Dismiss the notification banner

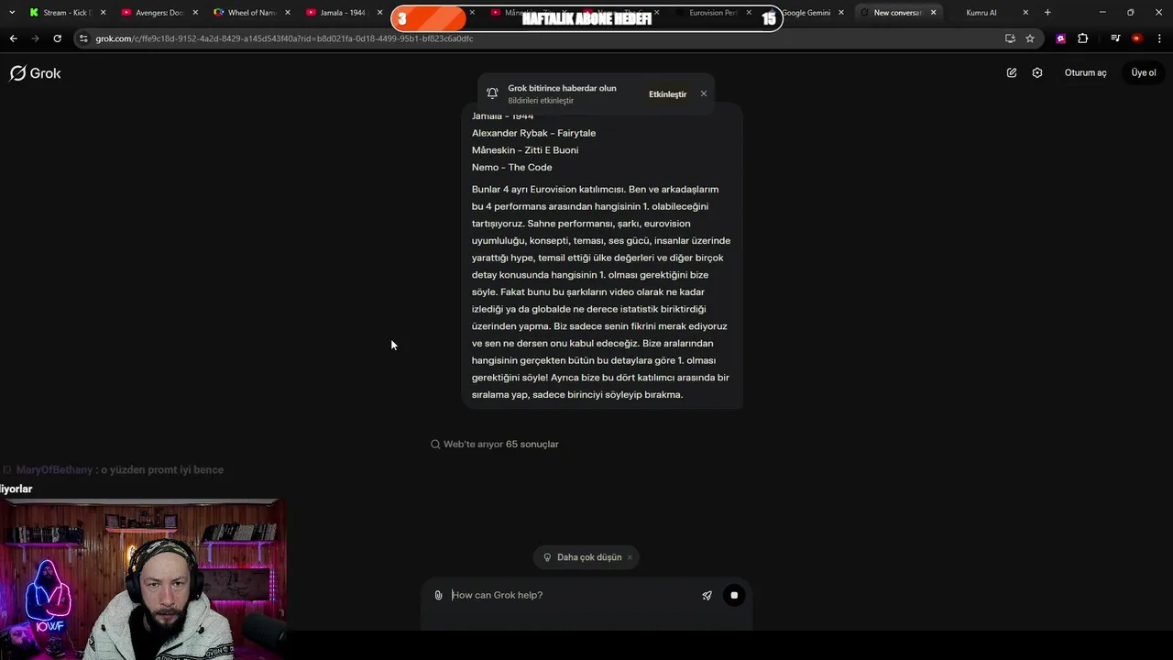coord(704,93)
